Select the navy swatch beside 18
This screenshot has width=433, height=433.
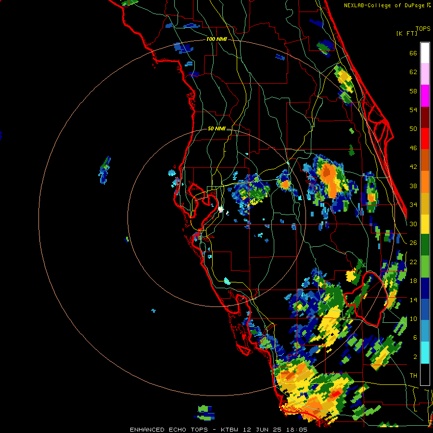click(425, 288)
